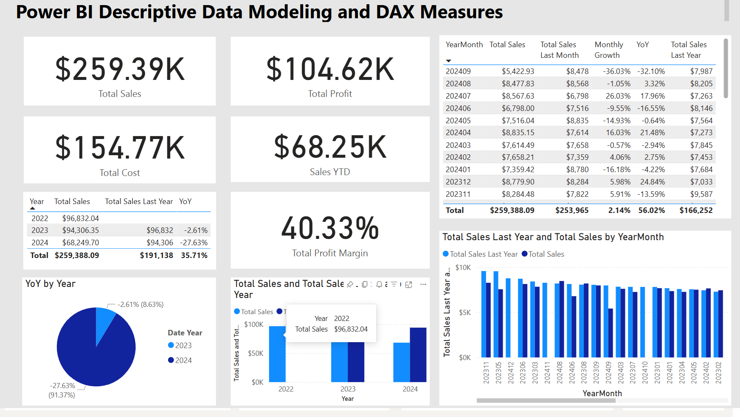Open focus mode for the bar chart
This screenshot has width=740, height=417.
click(408, 284)
